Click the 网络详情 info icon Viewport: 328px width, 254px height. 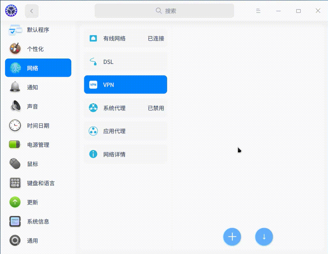click(x=93, y=154)
